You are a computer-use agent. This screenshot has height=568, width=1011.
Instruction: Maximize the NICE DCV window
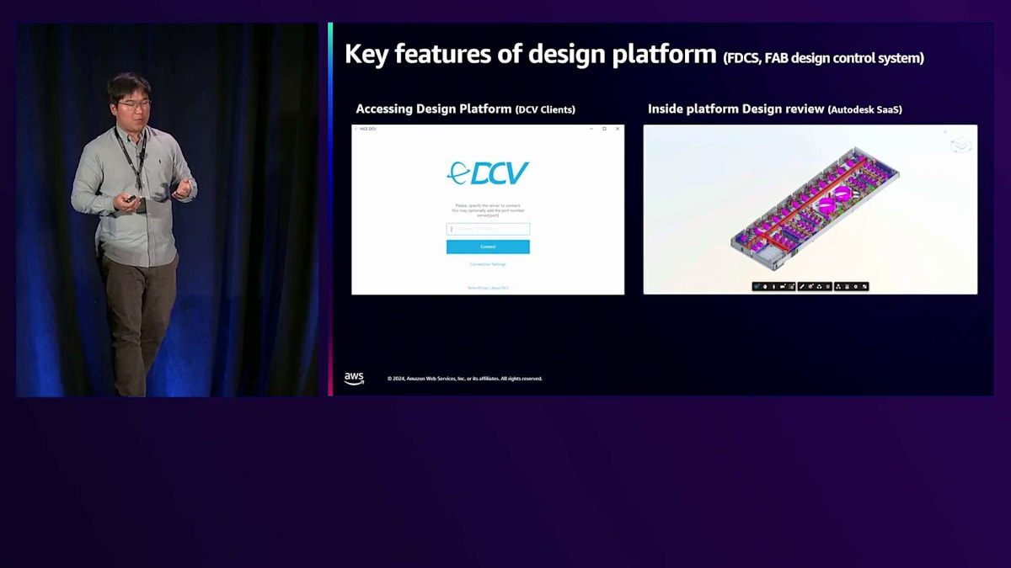[x=604, y=129]
